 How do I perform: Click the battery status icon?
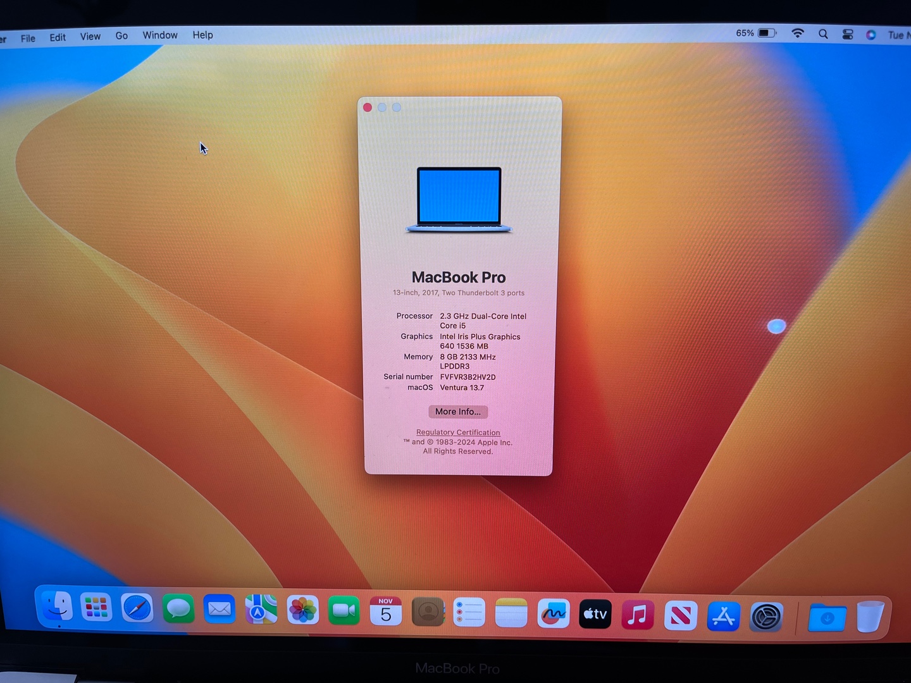767,33
